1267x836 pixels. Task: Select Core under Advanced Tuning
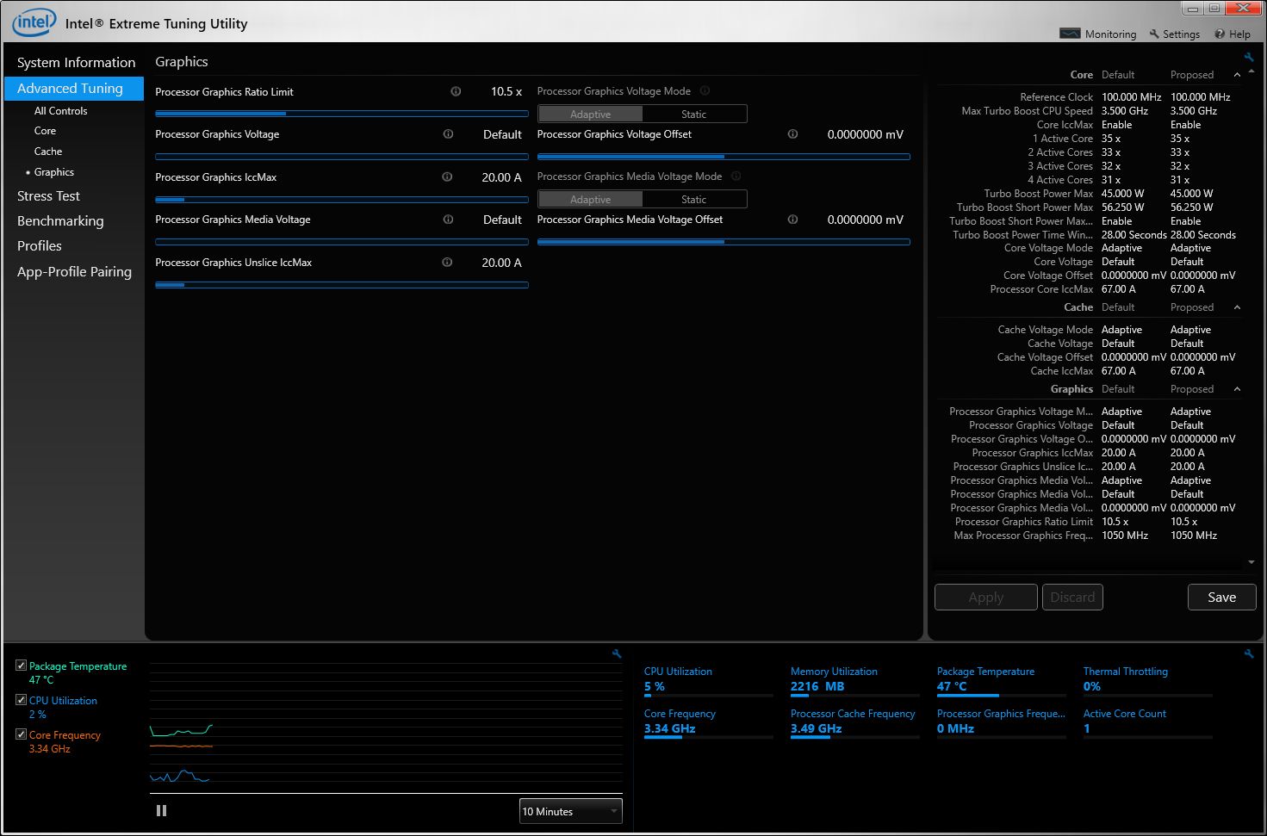[x=45, y=131]
